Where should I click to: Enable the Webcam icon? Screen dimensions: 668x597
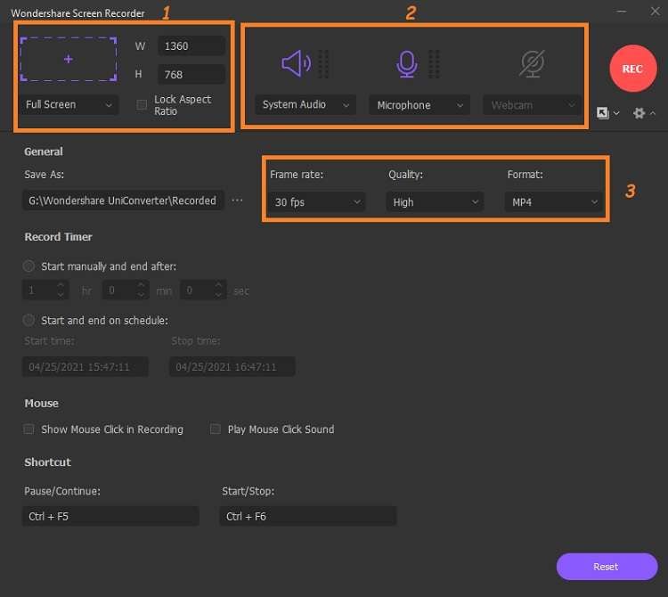(532, 64)
